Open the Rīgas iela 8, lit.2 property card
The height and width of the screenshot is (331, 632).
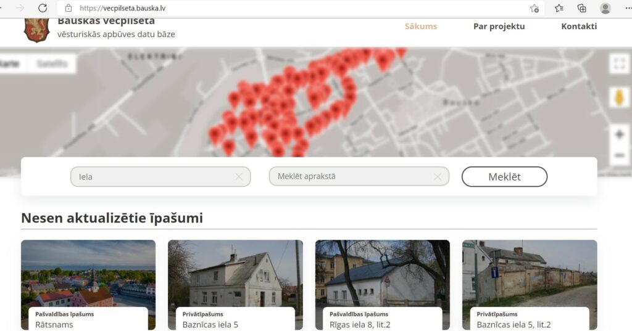tap(382, 284)
